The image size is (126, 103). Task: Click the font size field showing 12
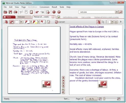(x=109, y=22)
